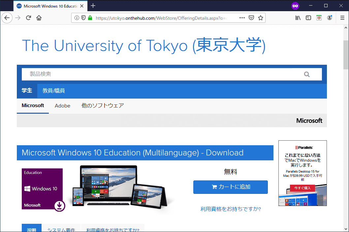Open a new browser tab

pyautogui.click(x=93, y=6)
